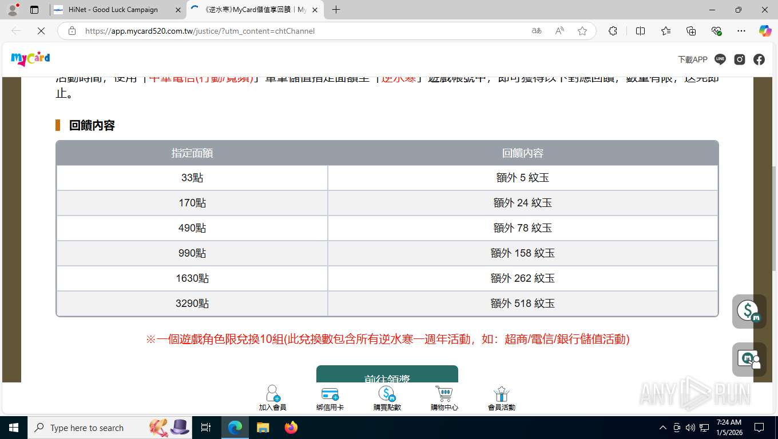This screenshot has width=778, height=439.
Task: Click the 額外 158 紋玉 cell
Action: pos(523,253)
